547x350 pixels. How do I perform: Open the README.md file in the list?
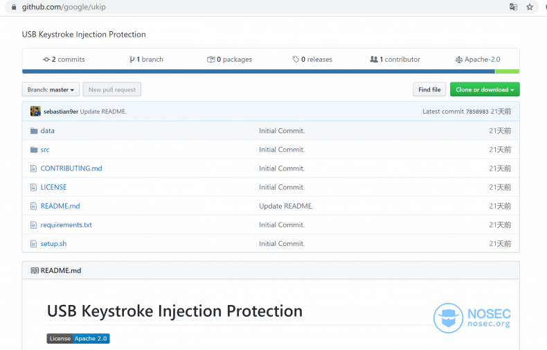coord(60,206)
